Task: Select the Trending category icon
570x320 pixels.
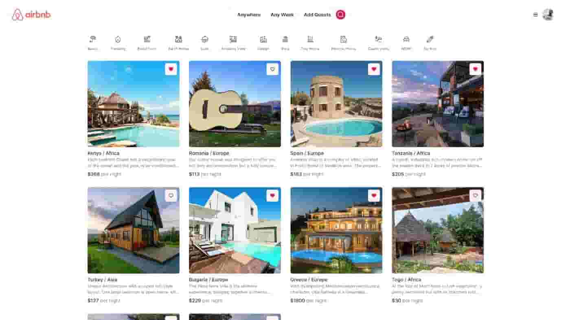Action: pyautogui.click(x=118, y=39)
